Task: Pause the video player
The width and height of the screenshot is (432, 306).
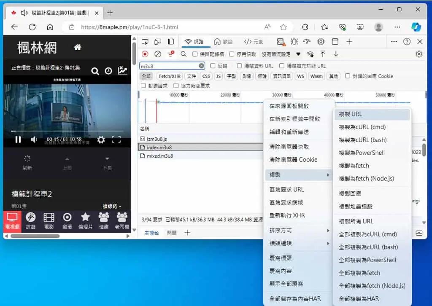Action: (x=18, y=140)
